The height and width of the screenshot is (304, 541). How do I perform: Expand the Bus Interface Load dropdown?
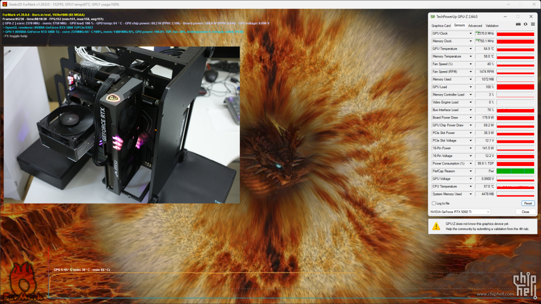(470, 110)
